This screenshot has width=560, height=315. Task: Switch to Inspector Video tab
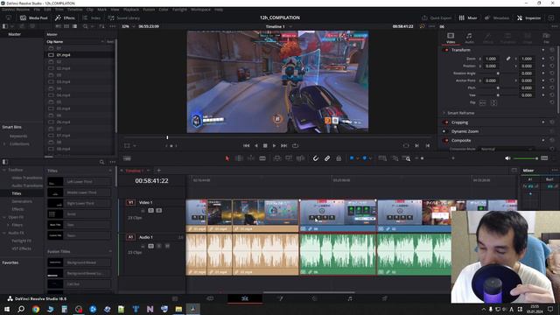[x=451, y=38]
